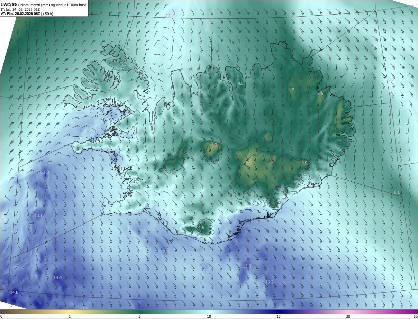Click the 6.1 value label over the sea
Viewport: 418px width, 319px height.
(397, 192)
